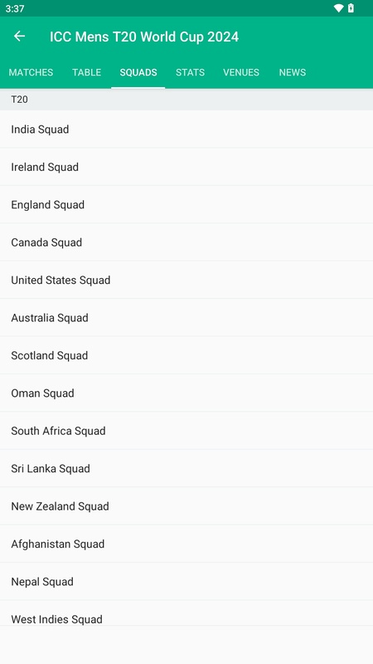Switch to the MATCHES tab
The image size is (373, 664).
(31, 72)
